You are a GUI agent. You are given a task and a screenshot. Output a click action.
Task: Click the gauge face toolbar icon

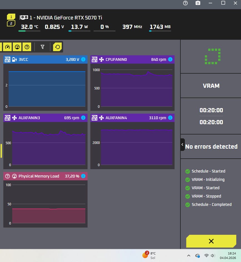click(17, 47)
